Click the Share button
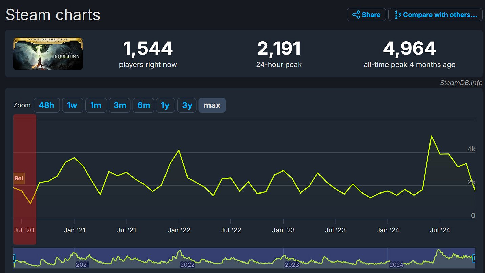The image size is (485, 273). point(366,15)
